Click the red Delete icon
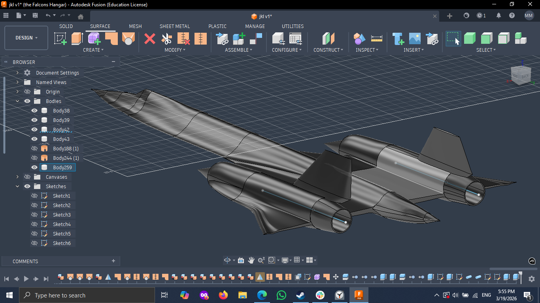 pos(150,39)
